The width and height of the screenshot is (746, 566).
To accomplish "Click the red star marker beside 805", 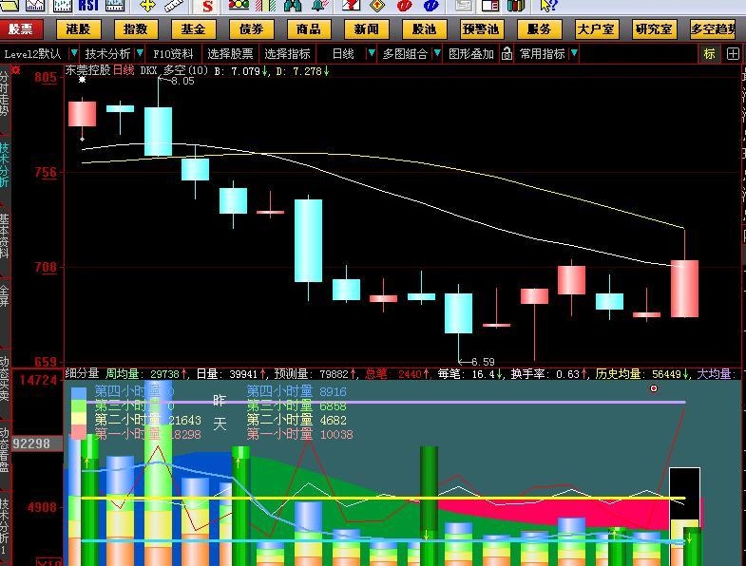I will pyautogui.click(x=16, y=70).
